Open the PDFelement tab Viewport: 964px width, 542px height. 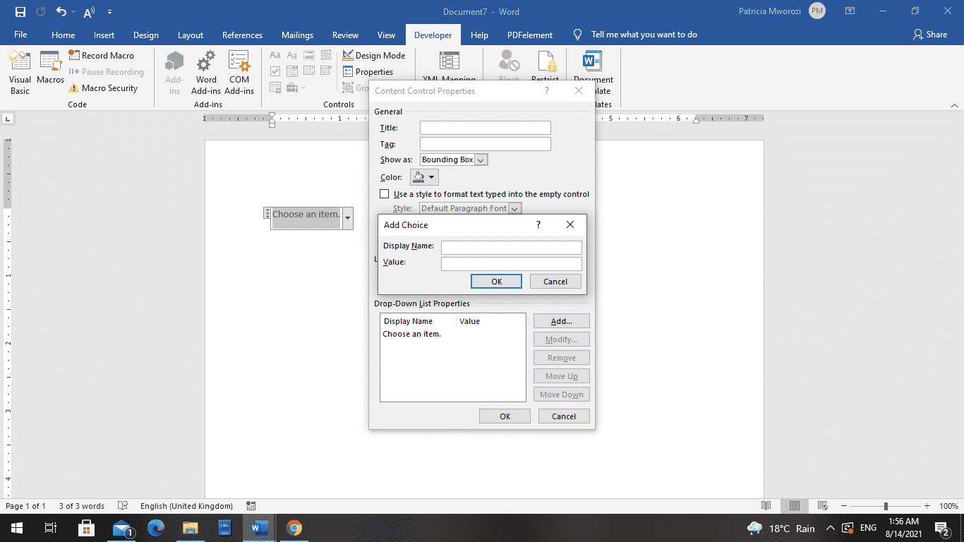click(529, 34)
